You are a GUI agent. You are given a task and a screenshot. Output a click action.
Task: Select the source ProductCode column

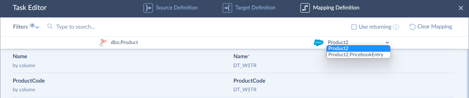click(x=29, y=81)
